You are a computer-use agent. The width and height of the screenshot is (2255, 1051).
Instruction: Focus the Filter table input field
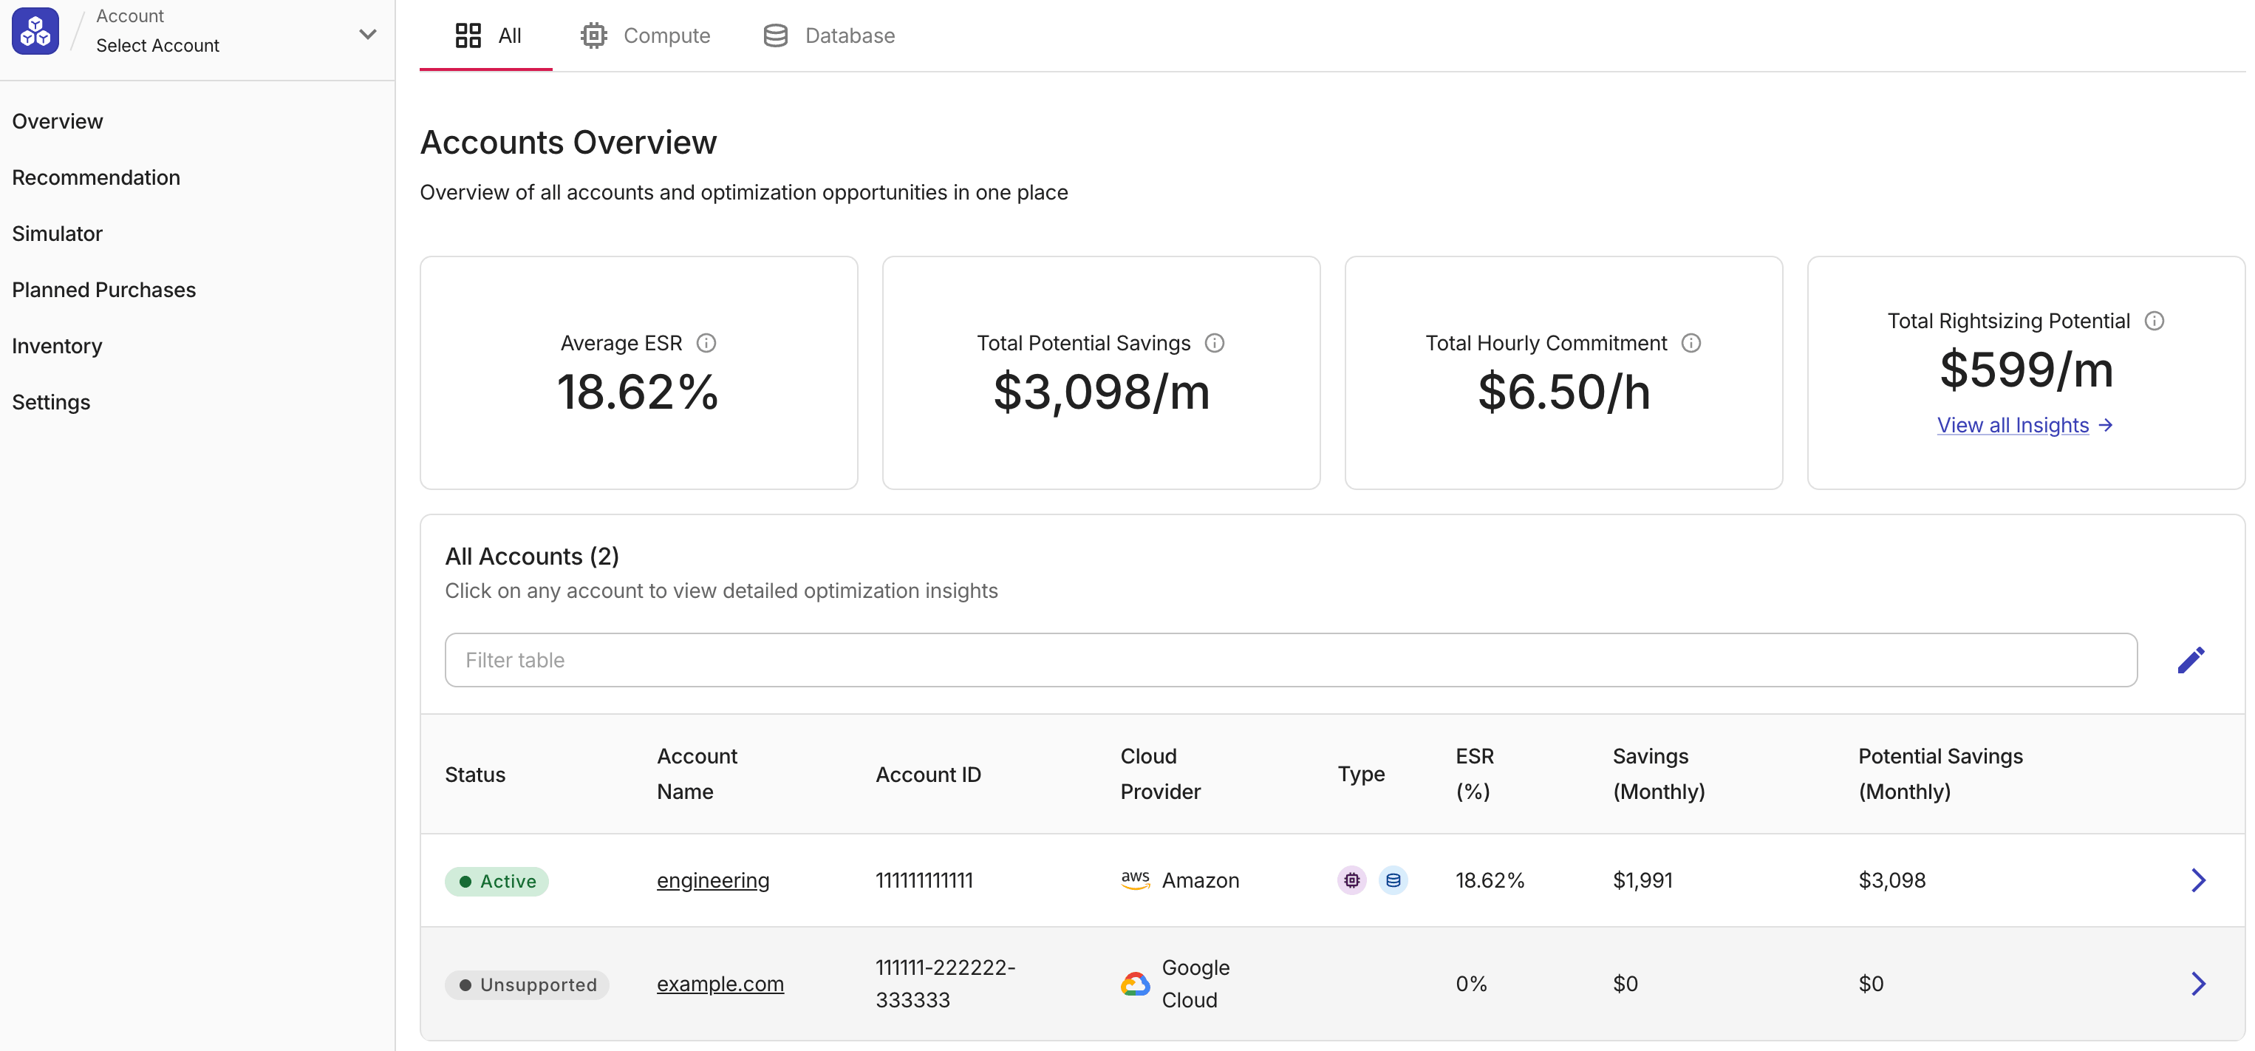[1292, 659]
